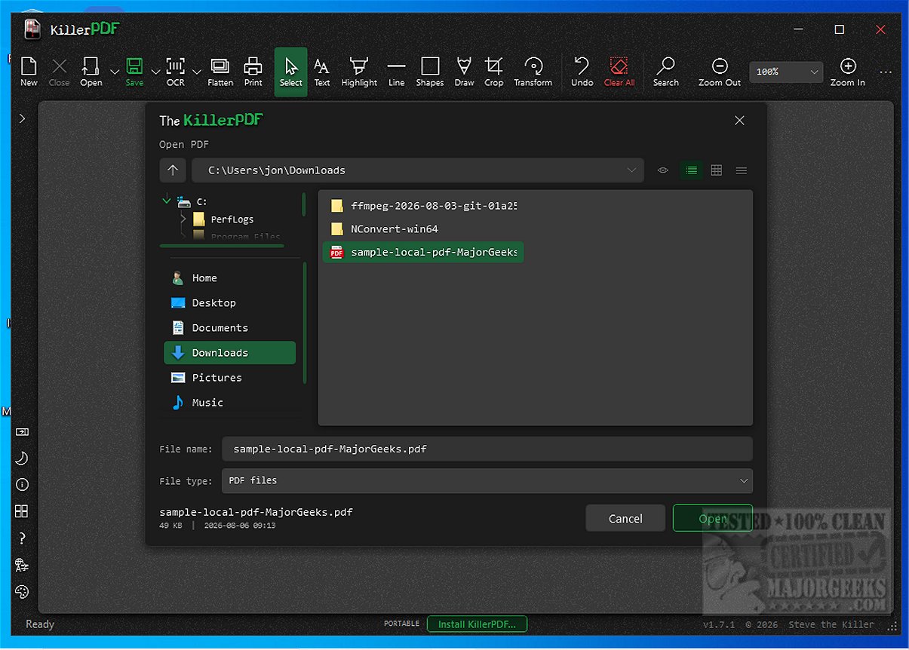
Task: Go to Home in quick access
Action: (x=230, y=278)
